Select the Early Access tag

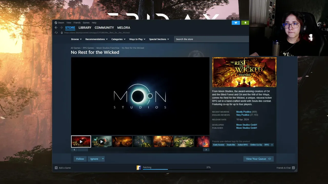[219, 145]
